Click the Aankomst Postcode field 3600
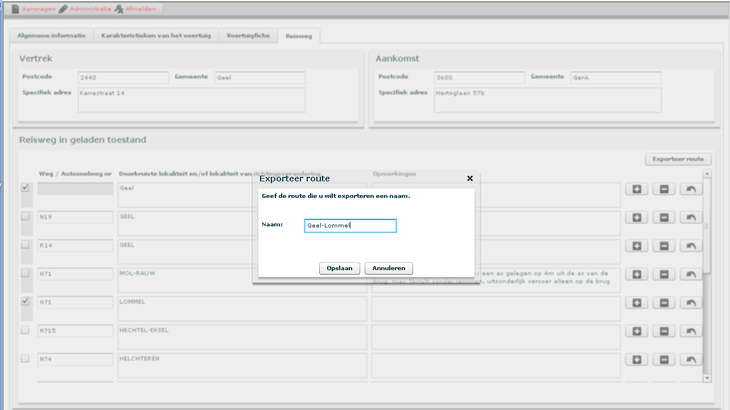The width and height of the screenshot is (730, 410). (480, 78)
